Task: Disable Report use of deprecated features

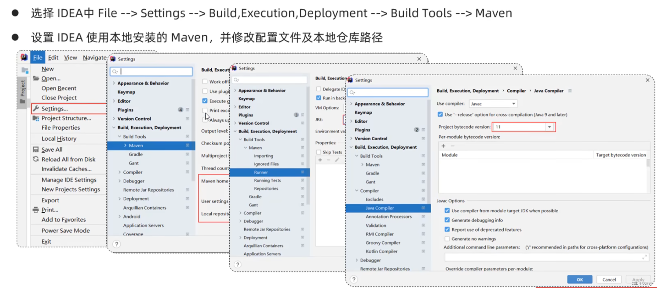Action: pos(447,229)
